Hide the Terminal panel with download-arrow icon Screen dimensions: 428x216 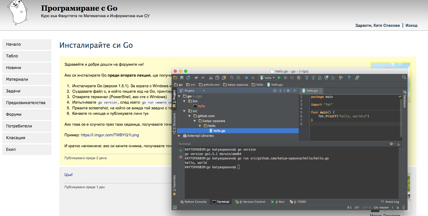[399, 144]
